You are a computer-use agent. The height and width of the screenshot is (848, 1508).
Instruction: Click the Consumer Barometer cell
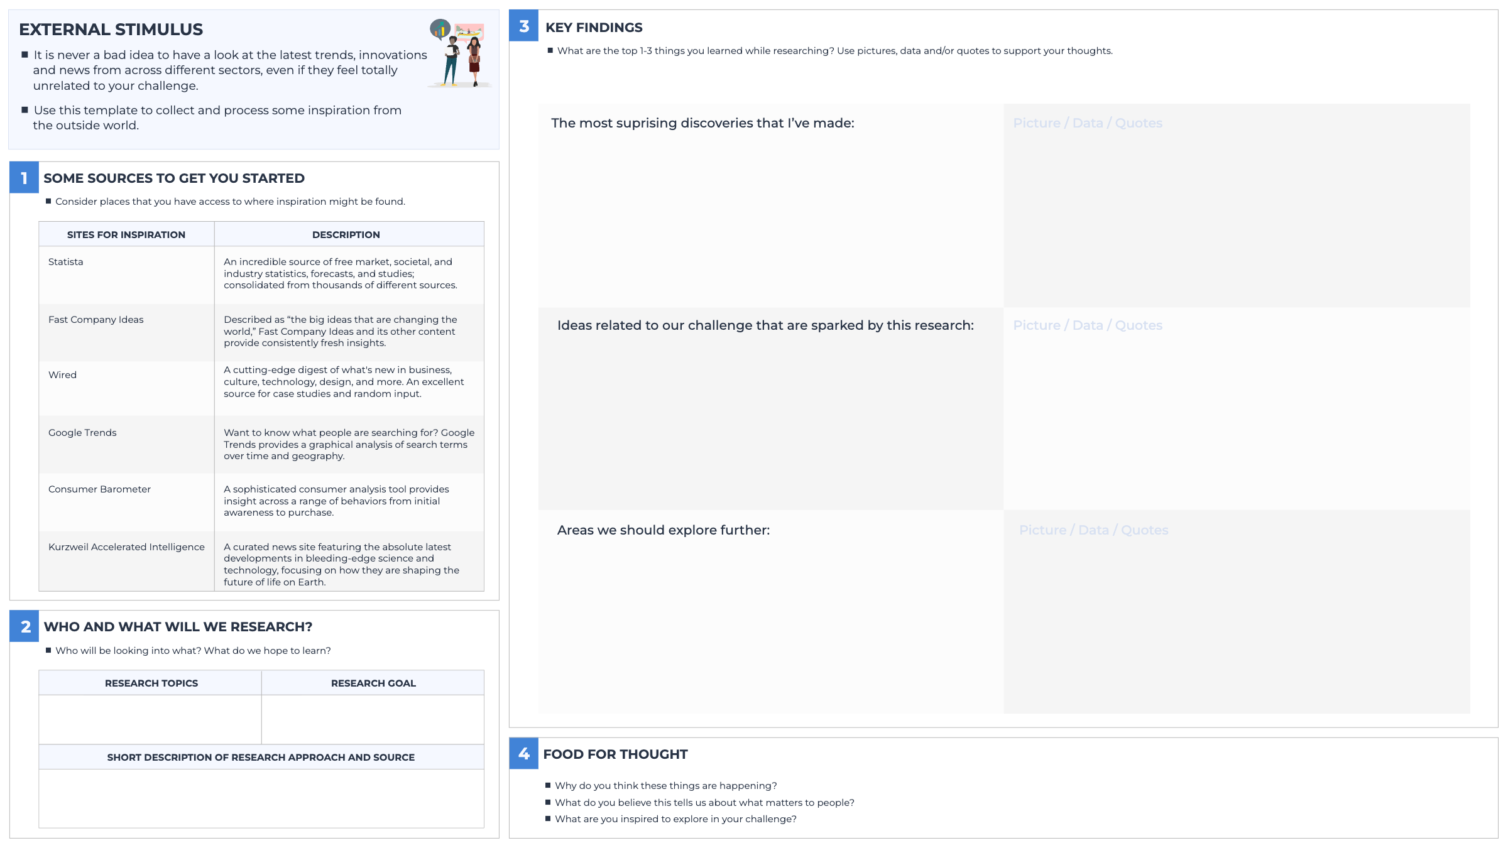point(126,503)
